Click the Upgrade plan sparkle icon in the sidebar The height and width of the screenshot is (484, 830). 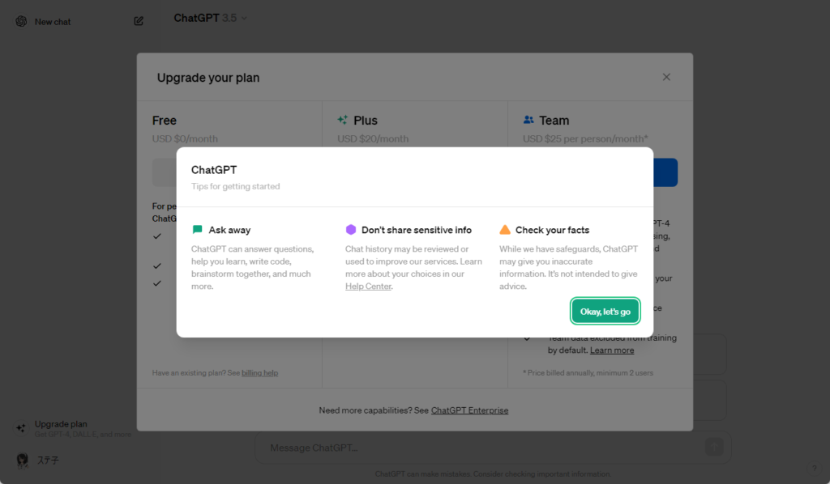coord(21,428)
